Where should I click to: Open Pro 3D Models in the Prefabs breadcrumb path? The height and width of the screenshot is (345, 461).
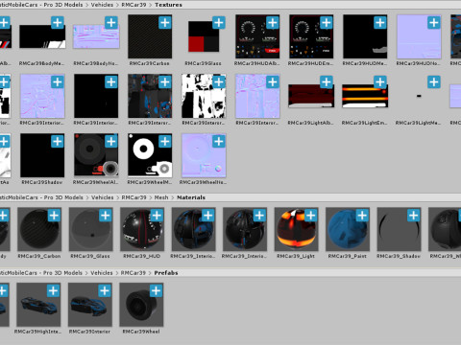tap(62, 273)
